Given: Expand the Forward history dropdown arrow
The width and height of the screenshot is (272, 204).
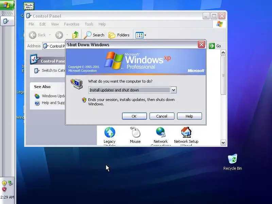Looking at the screenshot, I should [67, 35].
